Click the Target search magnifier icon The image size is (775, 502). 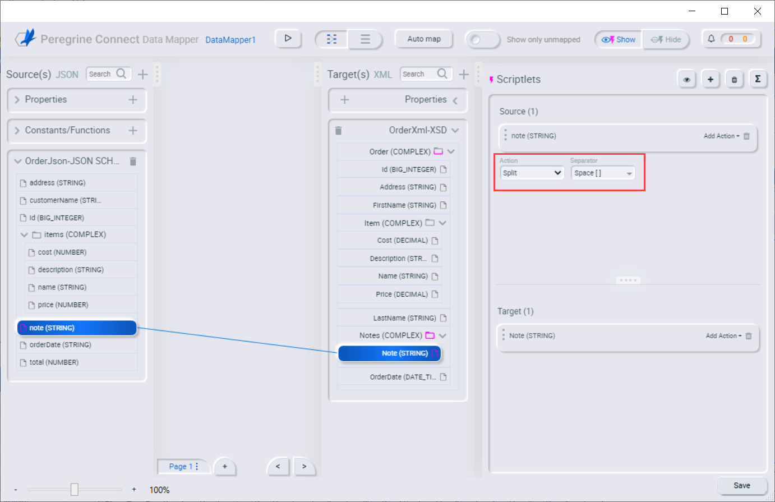coord(442,73)
